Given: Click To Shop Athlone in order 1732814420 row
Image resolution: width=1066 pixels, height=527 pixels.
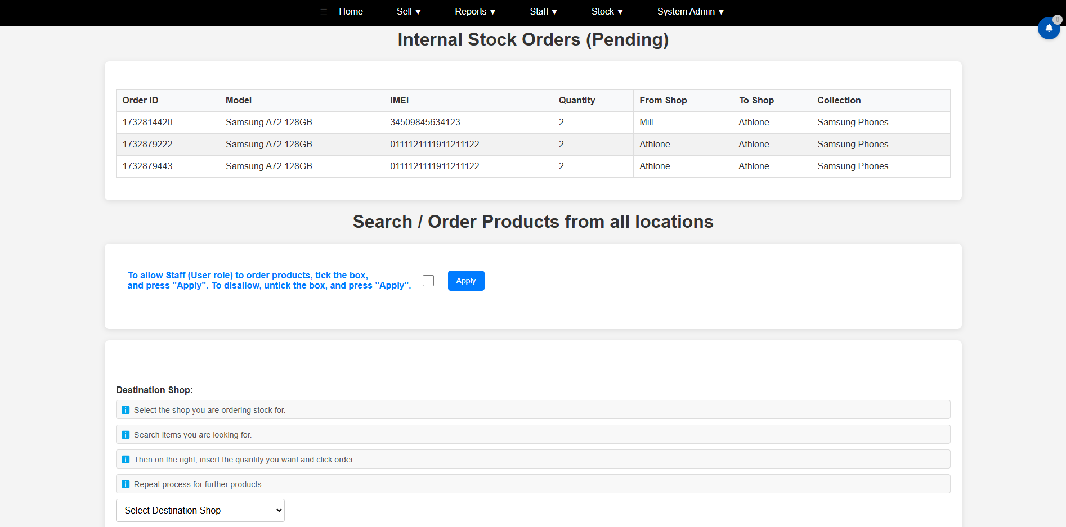Looking at the screenshot, I should pos(754,123).
